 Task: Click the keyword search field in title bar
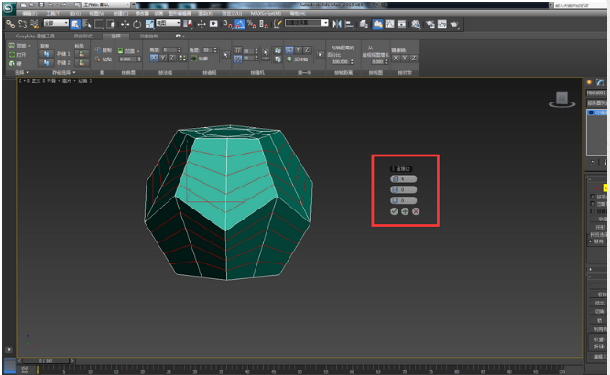coord(580,5)
